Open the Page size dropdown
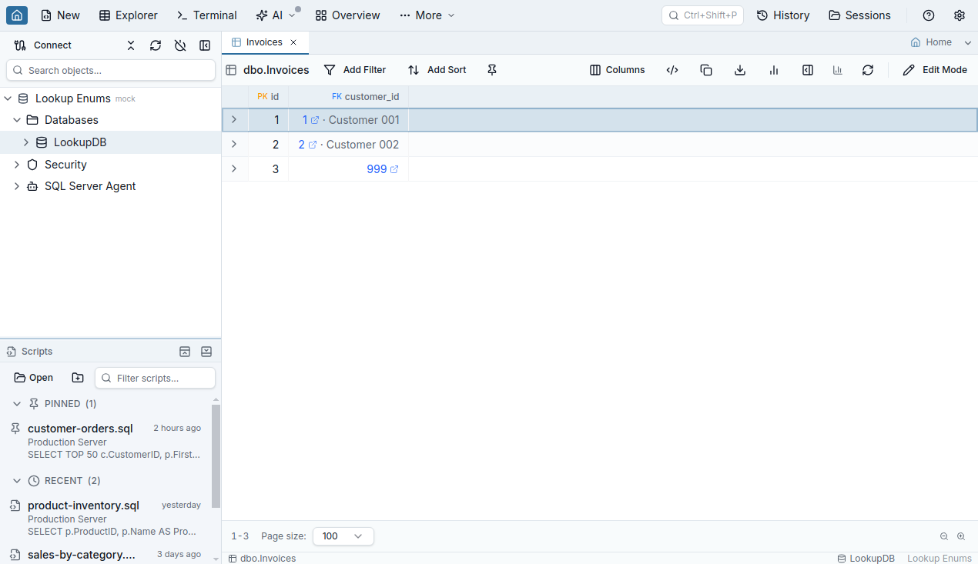This screenshot has width=978, height=564. (343, 536)
